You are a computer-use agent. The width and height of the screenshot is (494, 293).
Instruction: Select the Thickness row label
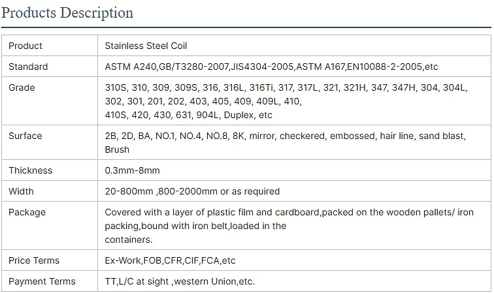pyautogui.click(x=30, y=170)
